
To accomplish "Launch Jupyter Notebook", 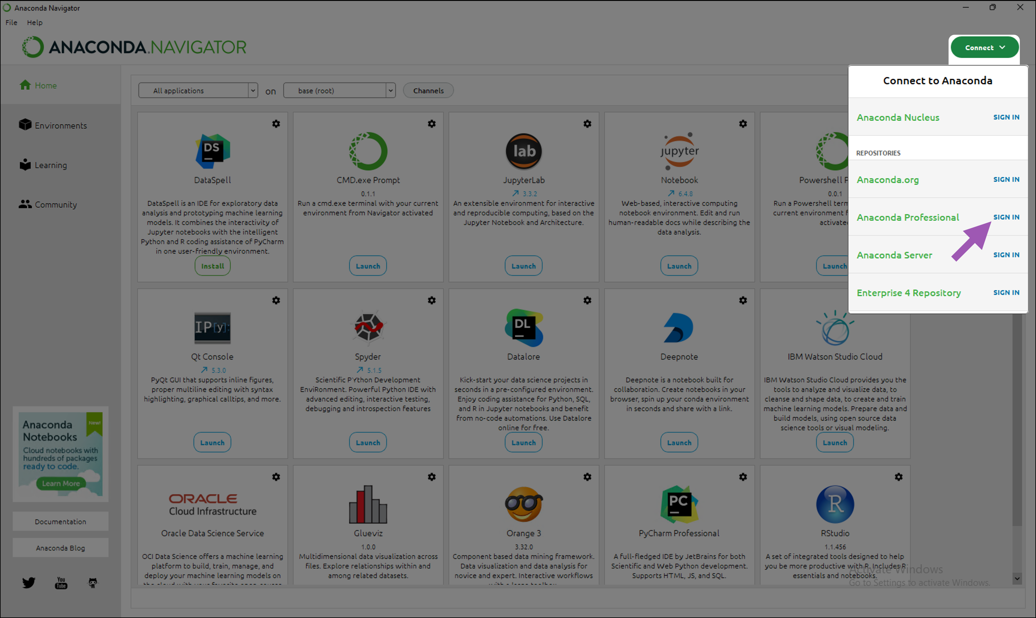I will click(679, 266).
